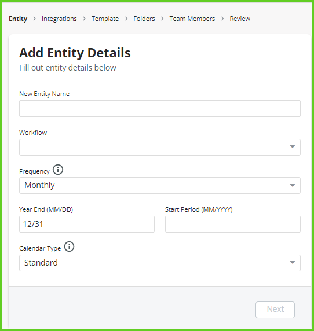This screenshot has width=314, height=331.
Task: Open the Folders step
Action: click(x=144, y=19)
